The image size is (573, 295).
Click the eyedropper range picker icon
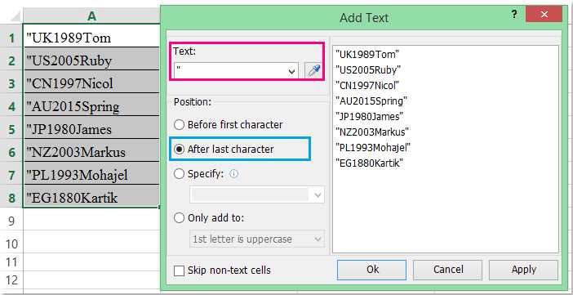313,70
